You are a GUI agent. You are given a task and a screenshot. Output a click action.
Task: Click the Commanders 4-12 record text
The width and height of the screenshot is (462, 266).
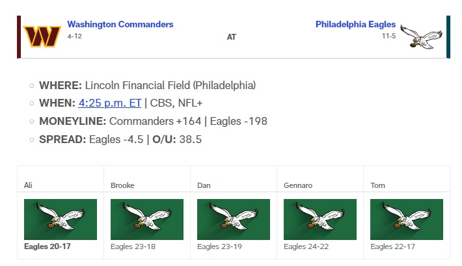point(74,36)
